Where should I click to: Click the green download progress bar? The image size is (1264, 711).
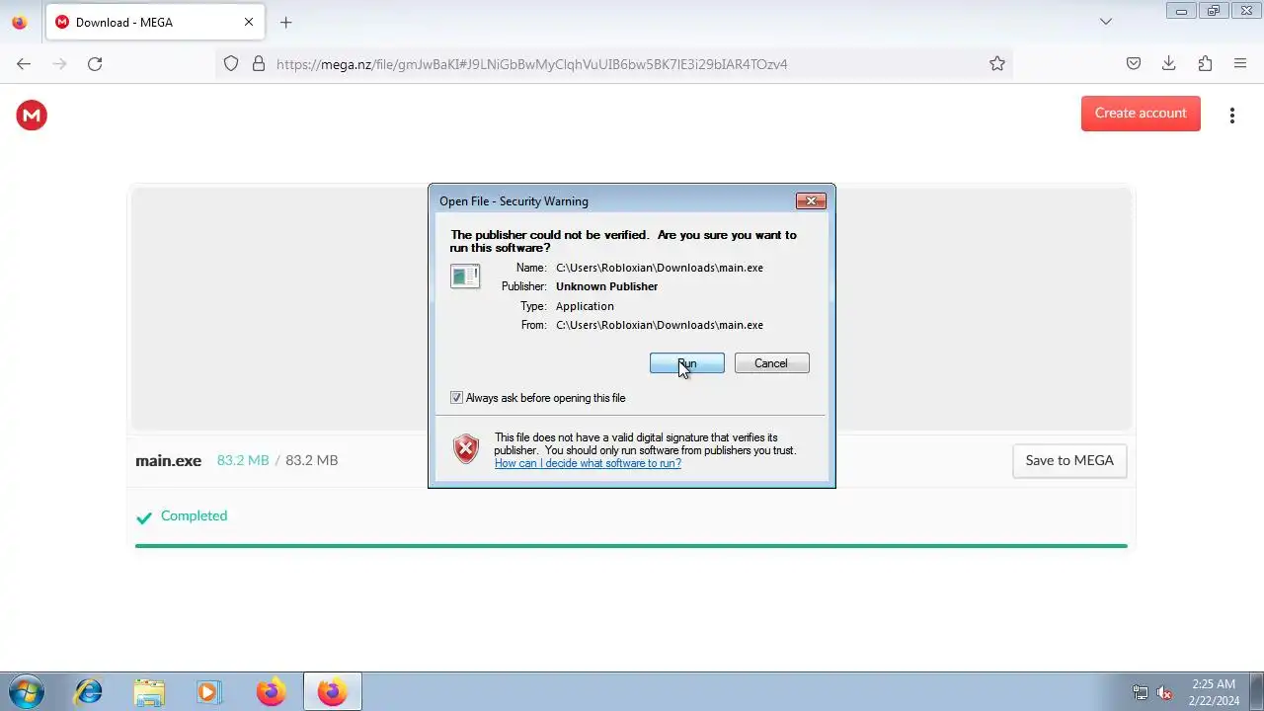click(x=631, y=545)
